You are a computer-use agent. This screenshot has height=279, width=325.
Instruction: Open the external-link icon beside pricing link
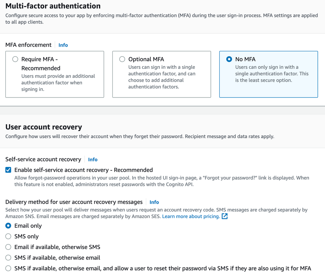coord(225,216)
